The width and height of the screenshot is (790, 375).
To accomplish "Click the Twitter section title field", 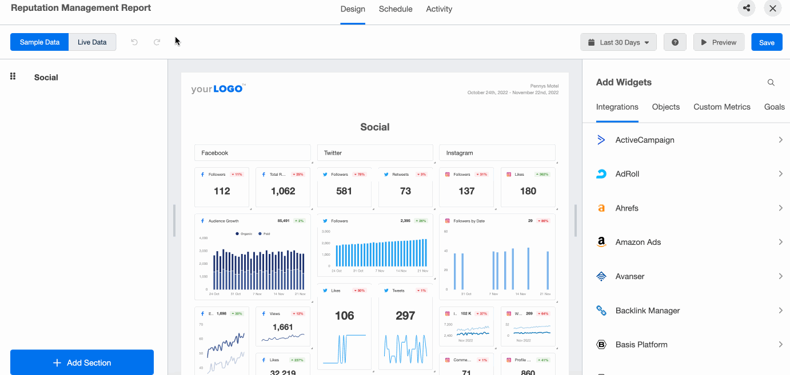I will click(x=374, y=152).
